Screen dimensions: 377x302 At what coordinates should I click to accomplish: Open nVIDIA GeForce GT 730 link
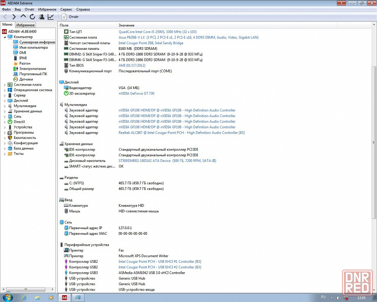(x=136, y=94)
